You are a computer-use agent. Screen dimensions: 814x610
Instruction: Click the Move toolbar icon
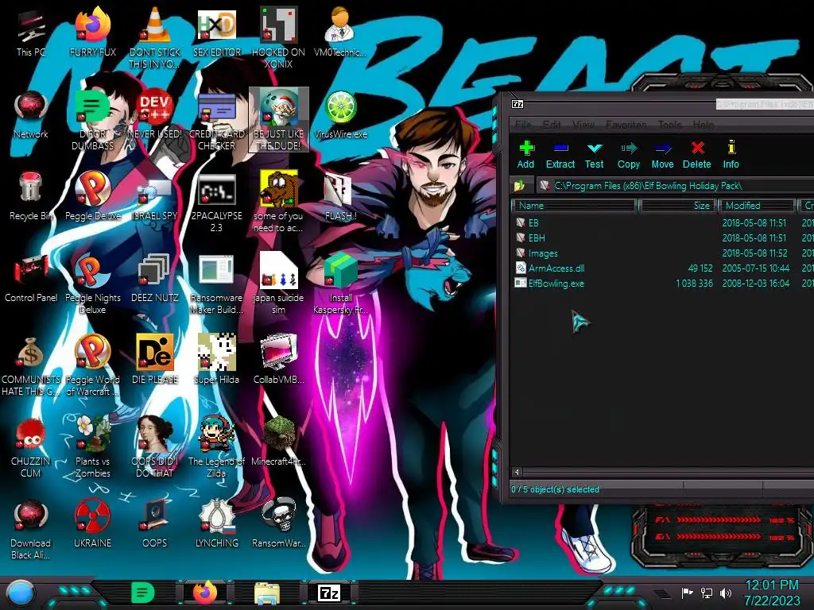pos(662,155)
